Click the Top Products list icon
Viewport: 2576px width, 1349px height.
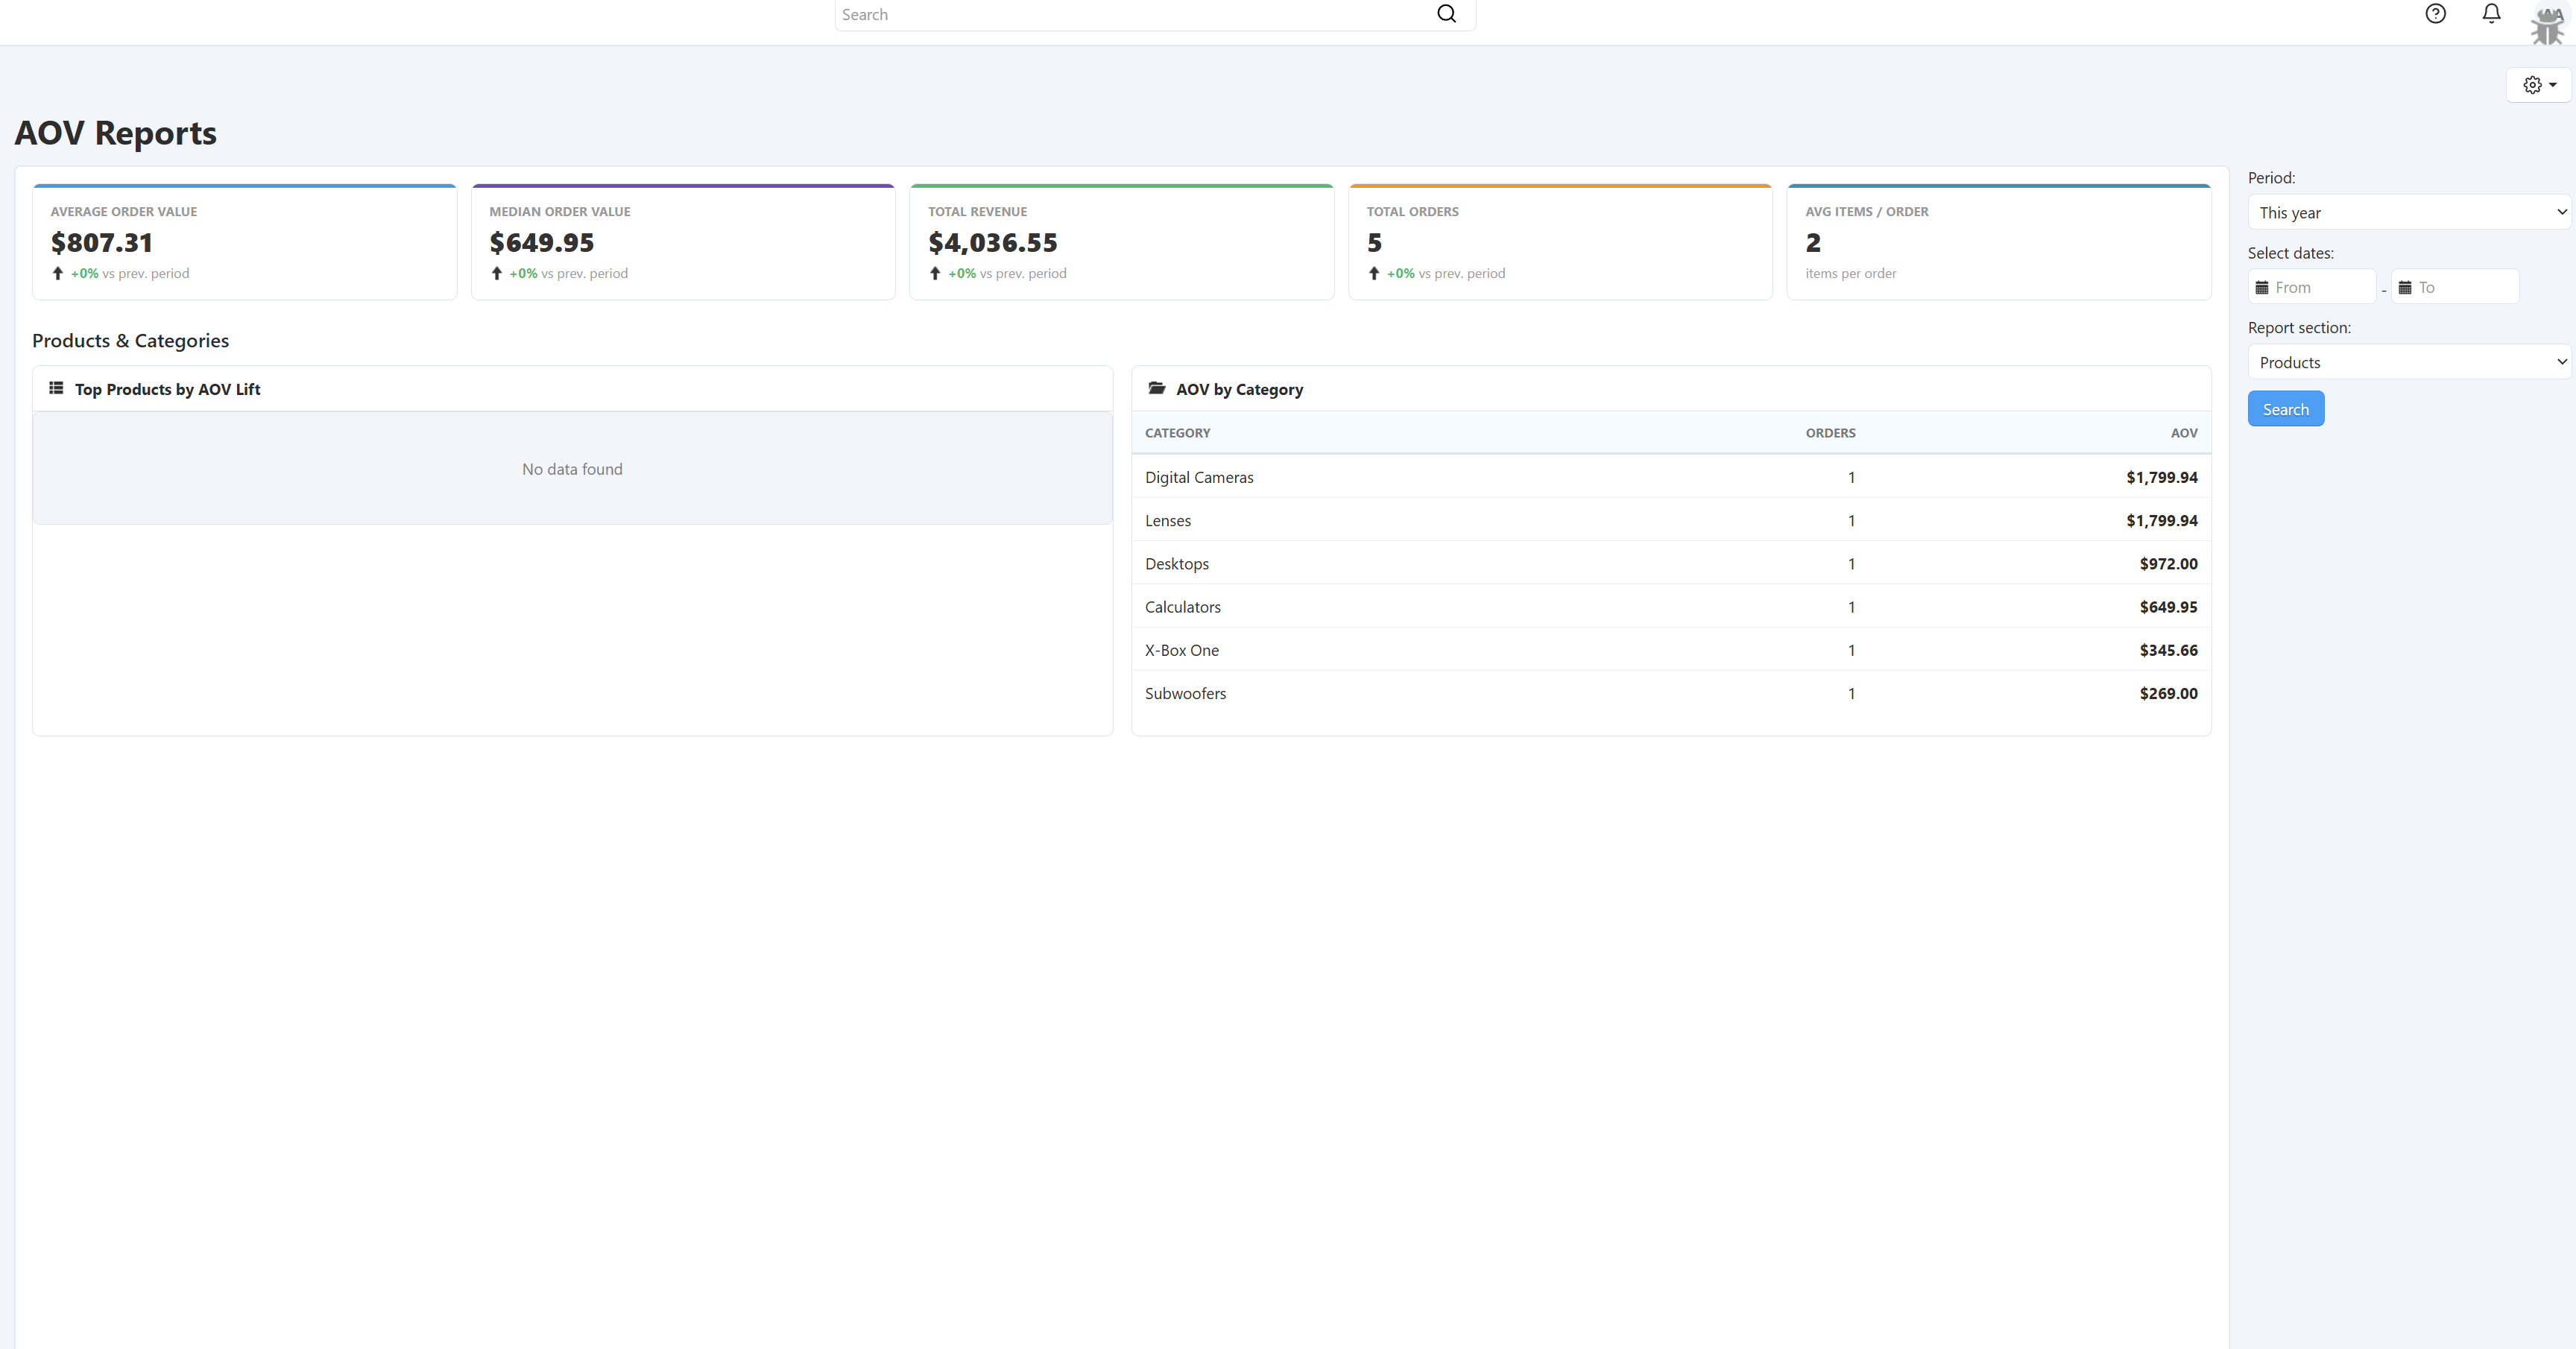click(x=56, y=388)
